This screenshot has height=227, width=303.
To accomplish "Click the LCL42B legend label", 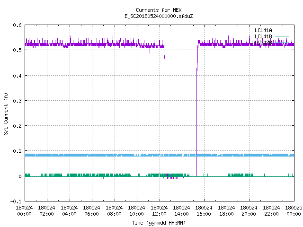I will point(263,43).
